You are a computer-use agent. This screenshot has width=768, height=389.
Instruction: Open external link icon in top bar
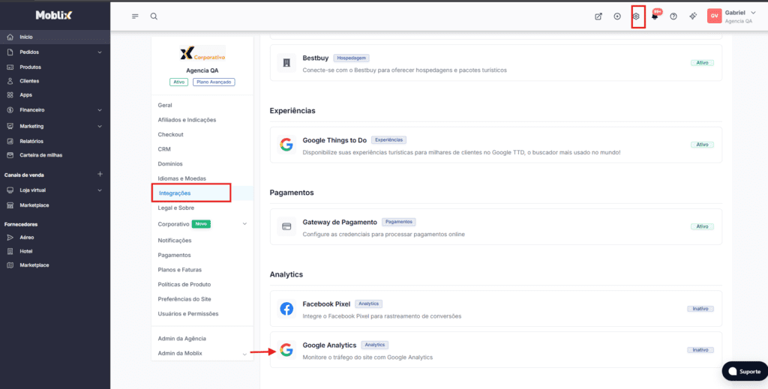[x=598, y=16]
